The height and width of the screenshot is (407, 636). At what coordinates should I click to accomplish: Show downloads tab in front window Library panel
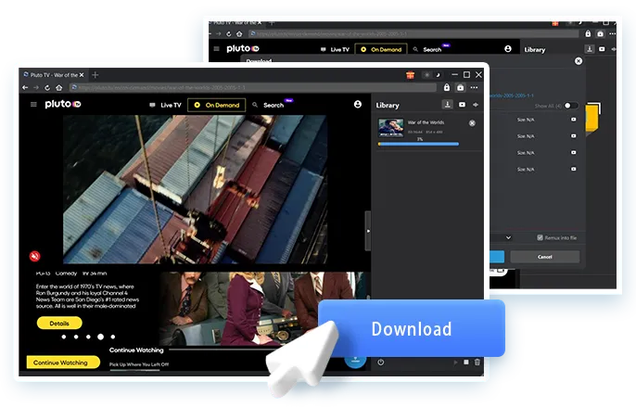(x=447, y=104)
